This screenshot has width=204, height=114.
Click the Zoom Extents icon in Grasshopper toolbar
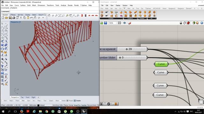click(120, 23)
